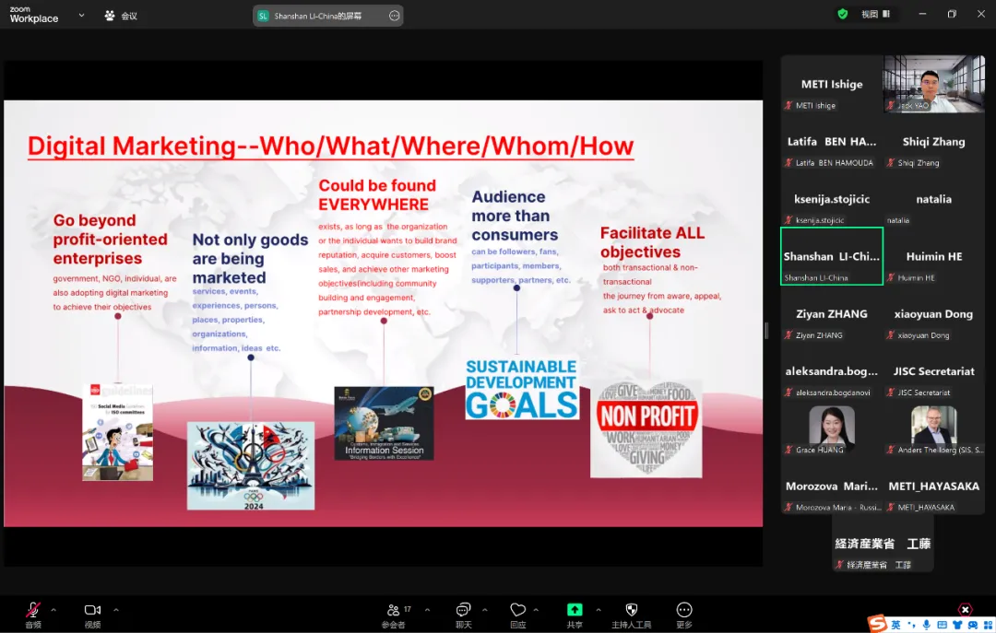
Task: Select aleksandra.bogdanovi participant tile
Action: (x=832, y=370)
